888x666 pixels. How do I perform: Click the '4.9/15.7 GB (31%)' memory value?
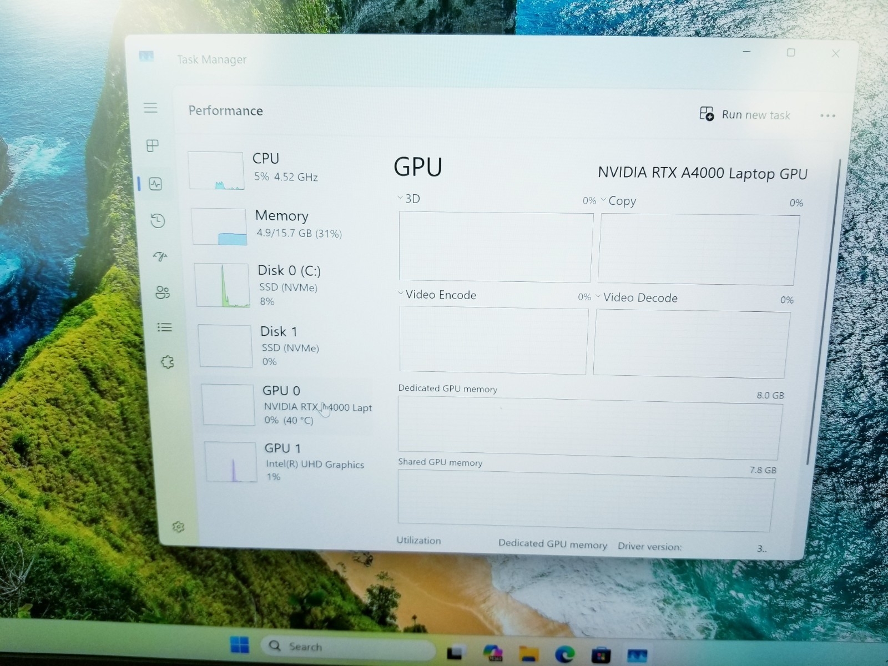[x=299, y=233]
